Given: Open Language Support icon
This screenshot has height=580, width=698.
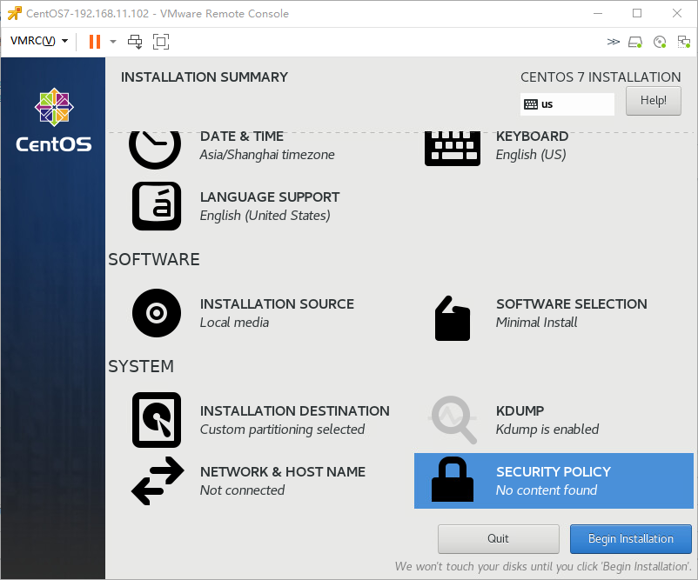Looking at the screenshot, I should (x=157, y=206).
